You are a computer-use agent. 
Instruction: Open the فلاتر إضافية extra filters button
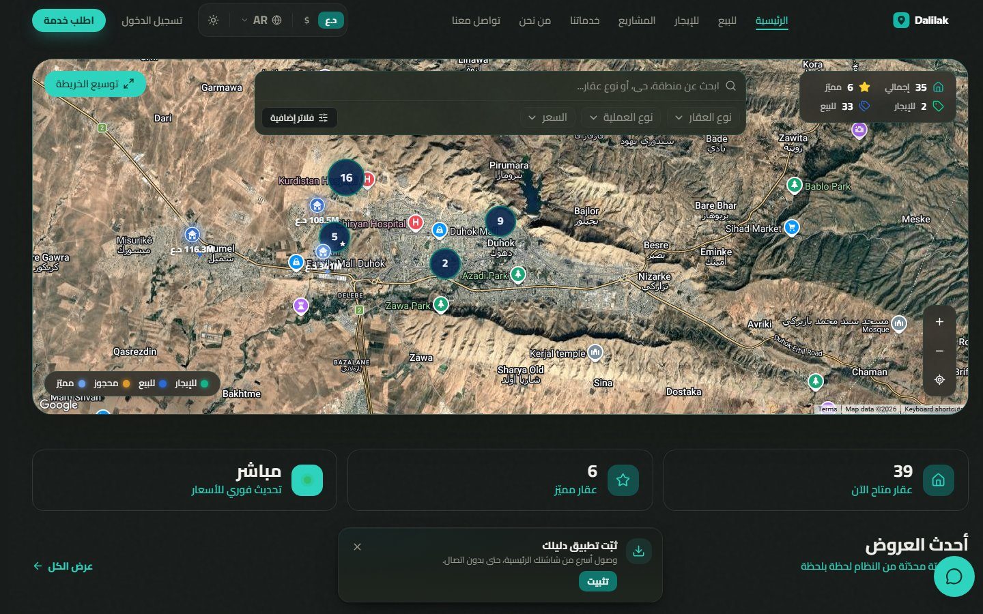coord(299,117)
